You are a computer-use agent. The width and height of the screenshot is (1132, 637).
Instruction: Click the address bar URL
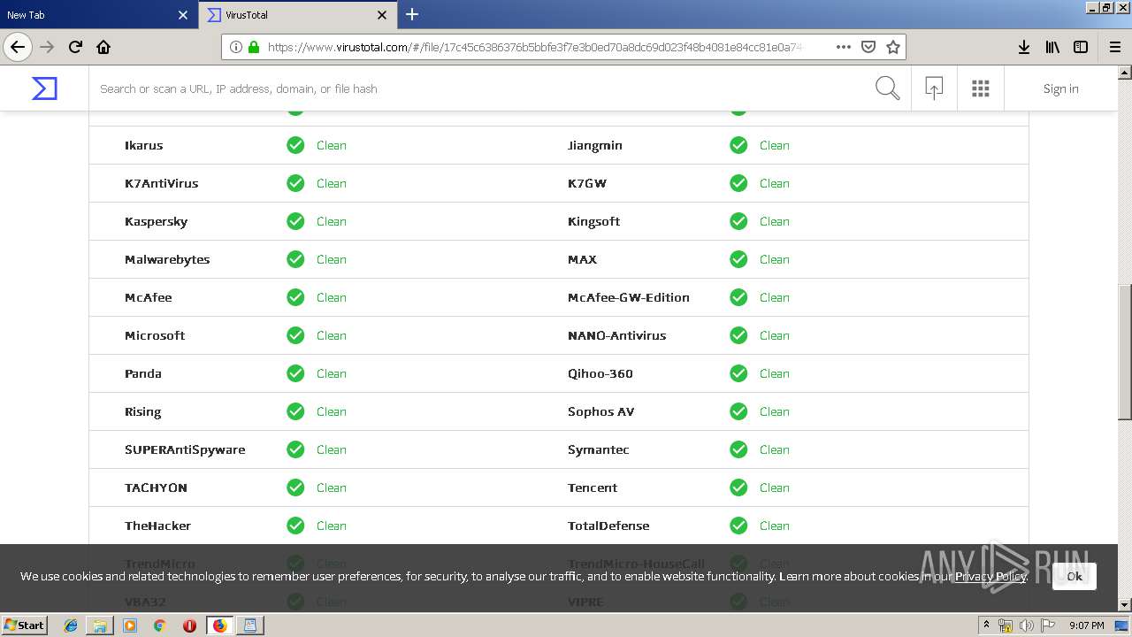(535, 47)
